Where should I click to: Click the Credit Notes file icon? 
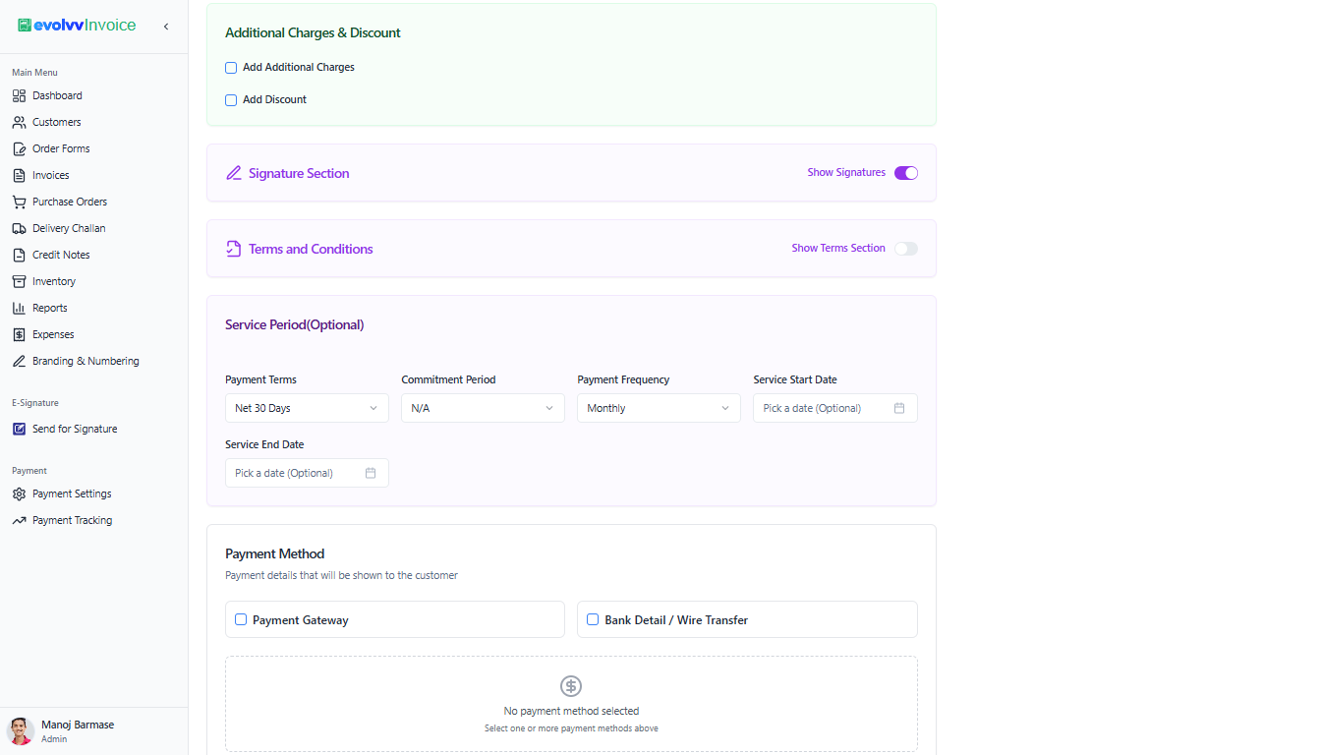point(19,255)
